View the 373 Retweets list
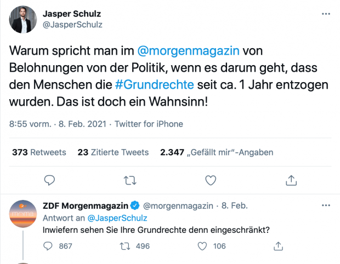This screenshot has width=340, height=264. pyautogui.click(x=39, y=152)
